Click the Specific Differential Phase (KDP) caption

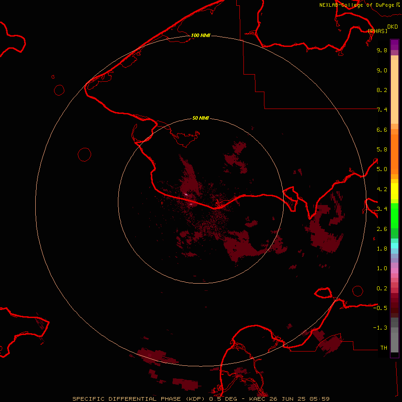(x=138, y=399)
